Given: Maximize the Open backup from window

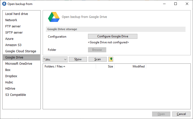Looking at the screenshot, I should (176, 4).
